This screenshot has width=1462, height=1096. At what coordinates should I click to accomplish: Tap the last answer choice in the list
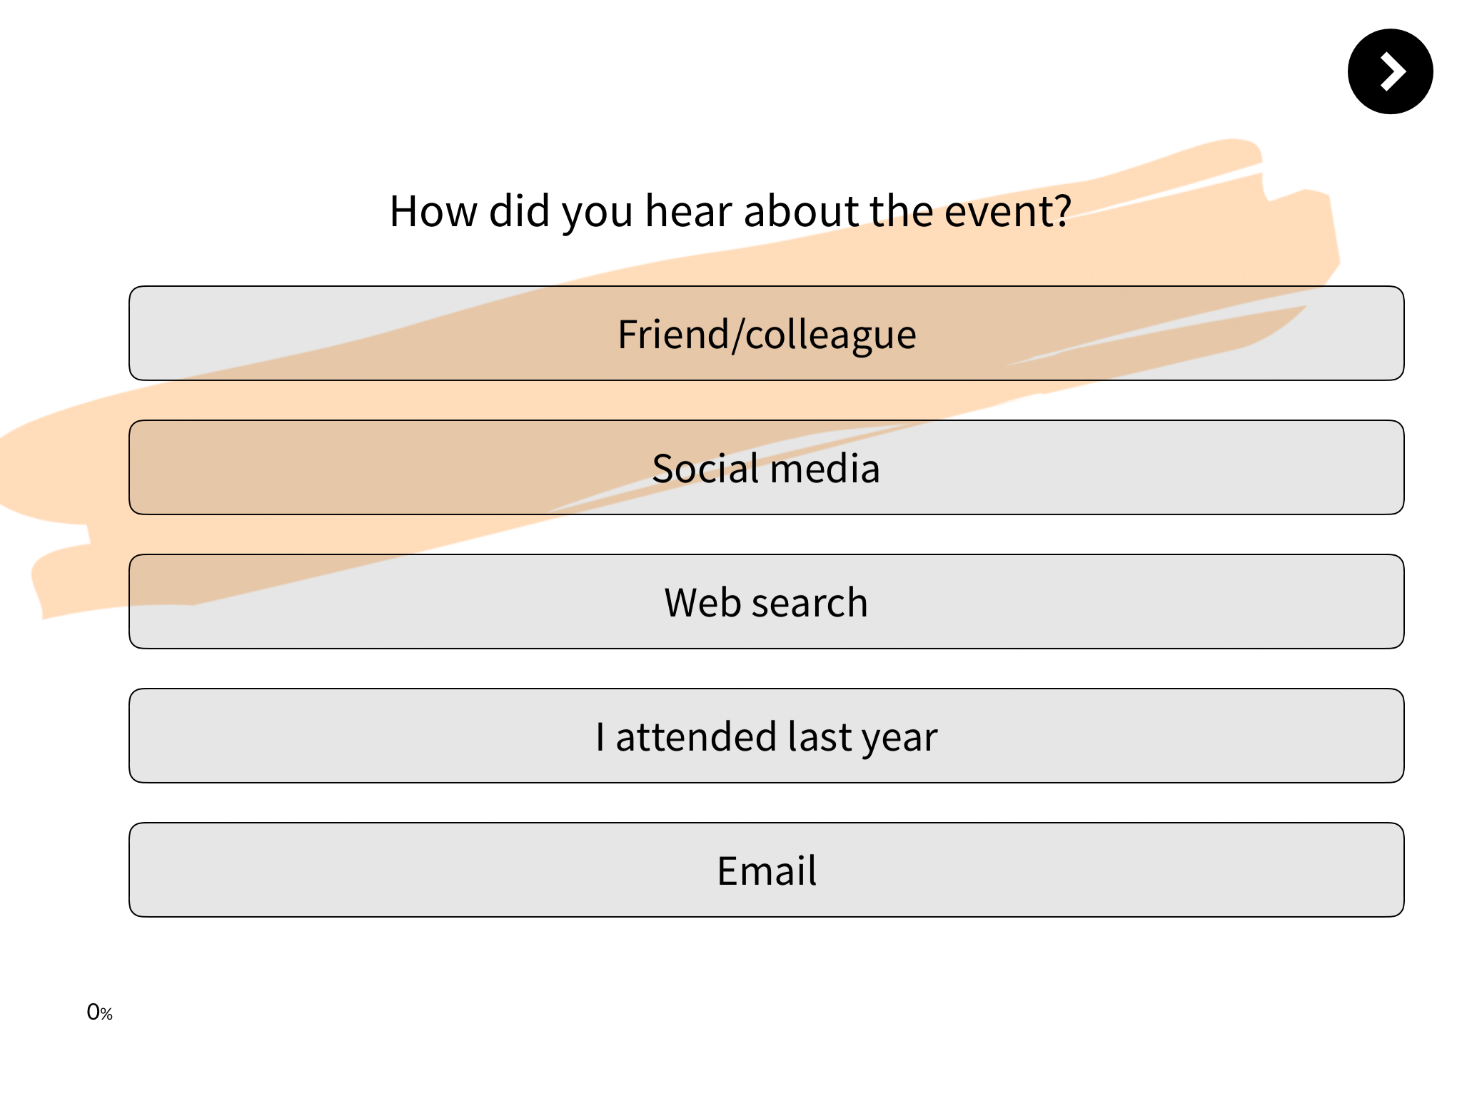764,870
